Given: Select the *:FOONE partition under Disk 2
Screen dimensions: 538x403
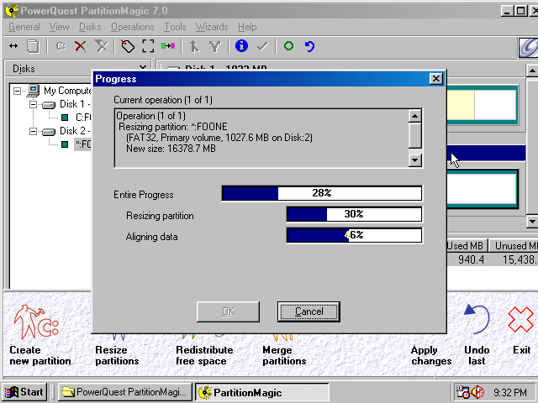Looking at the screenshot, I should [83, 144].
